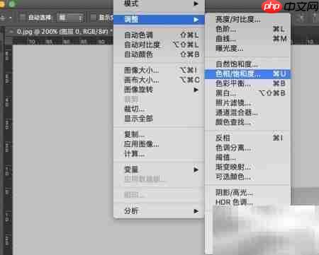The height and width of the screenshot is (255, 319).
Task: Open 阈值... adjustment
Action: pos(247,158)
